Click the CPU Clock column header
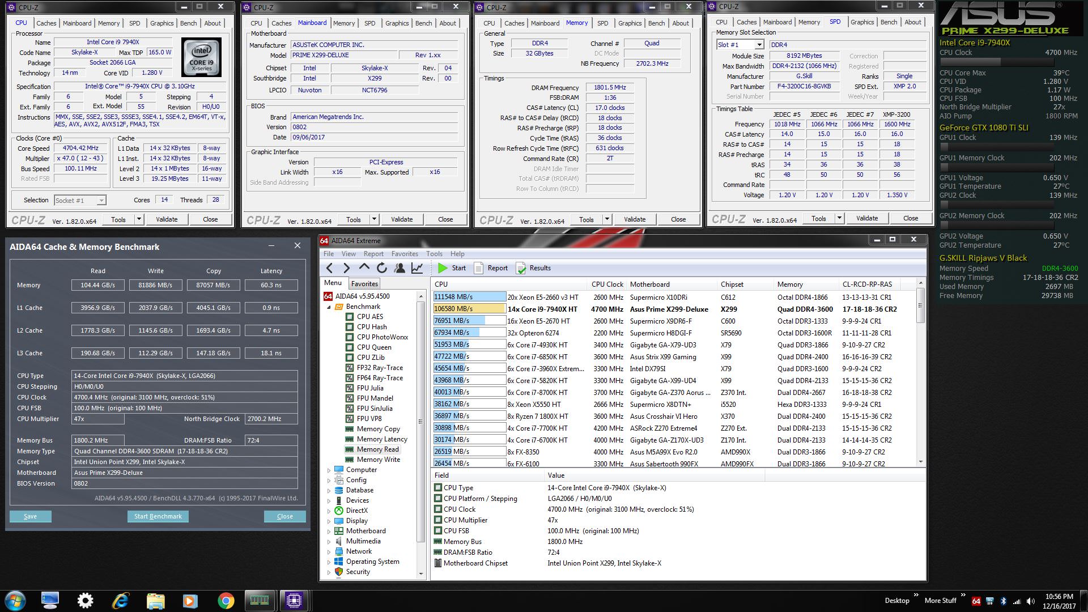Viewport: 1088px width, 612px height. coord(607,284)
